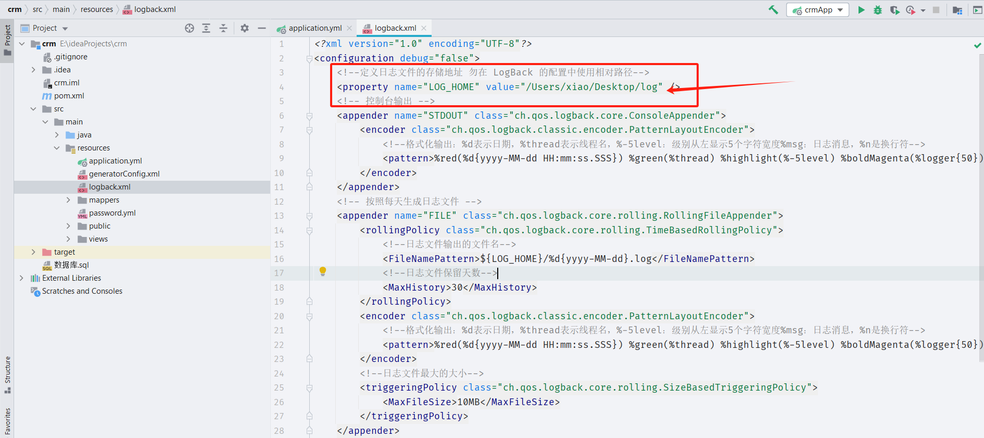Viewport: 984px width, 438px height.
Task: Hide the Project panel with minus icon
Action: [262, 28]
